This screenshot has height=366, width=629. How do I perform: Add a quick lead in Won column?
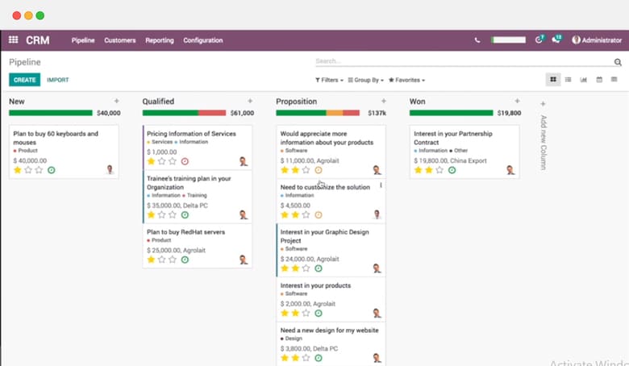517,101
